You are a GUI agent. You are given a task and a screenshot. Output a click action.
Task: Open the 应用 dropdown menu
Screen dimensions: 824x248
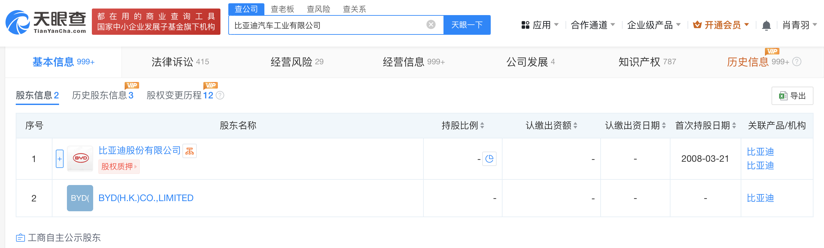click(540, 25)
